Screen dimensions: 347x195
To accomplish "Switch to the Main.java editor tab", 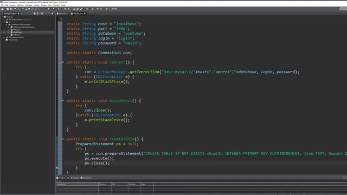I will 62,14.
